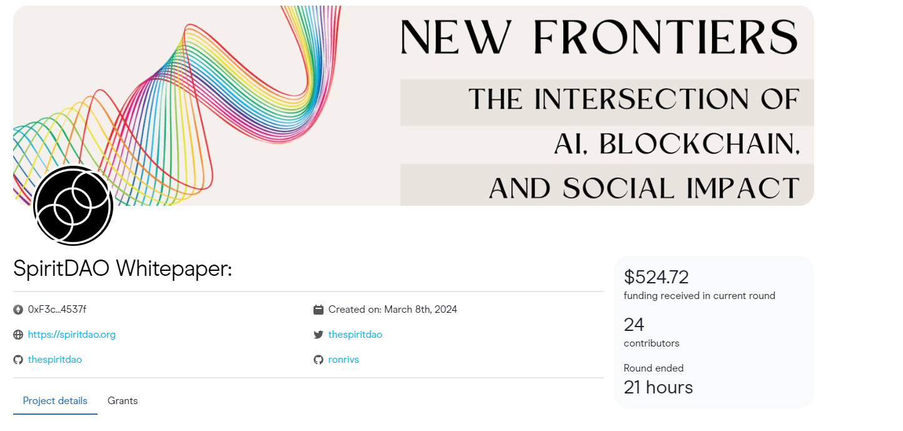Click the New Frontiers banner image
Viewport: 903px width, 431px height.
(413, 106)
